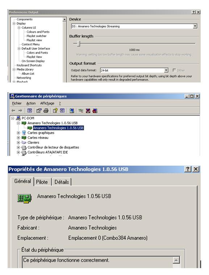Click the PC-DOM computer icon in tree
Viewport: 209px width, 275px height.
point(18,118)
